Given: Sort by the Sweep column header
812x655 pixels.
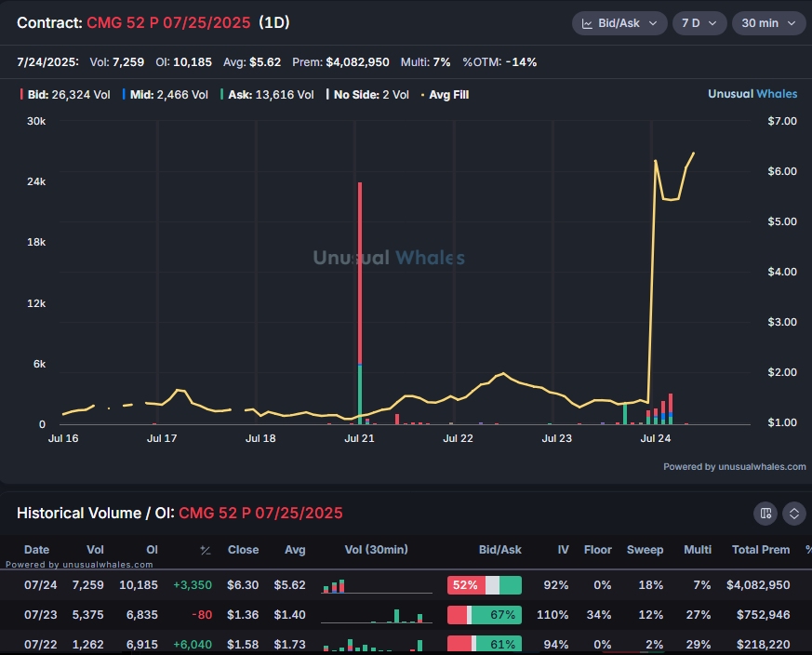Looking at the screenshot, I should [x=645, y=550].
